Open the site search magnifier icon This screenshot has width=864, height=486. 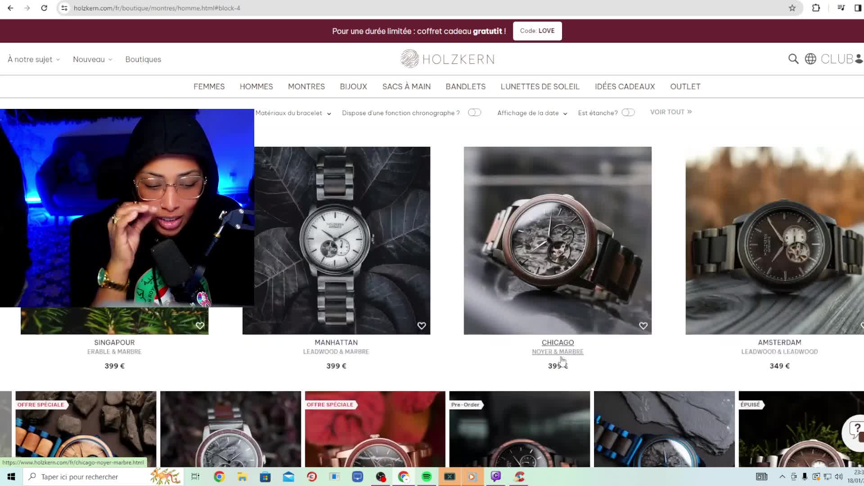click(x=793, y=59)
